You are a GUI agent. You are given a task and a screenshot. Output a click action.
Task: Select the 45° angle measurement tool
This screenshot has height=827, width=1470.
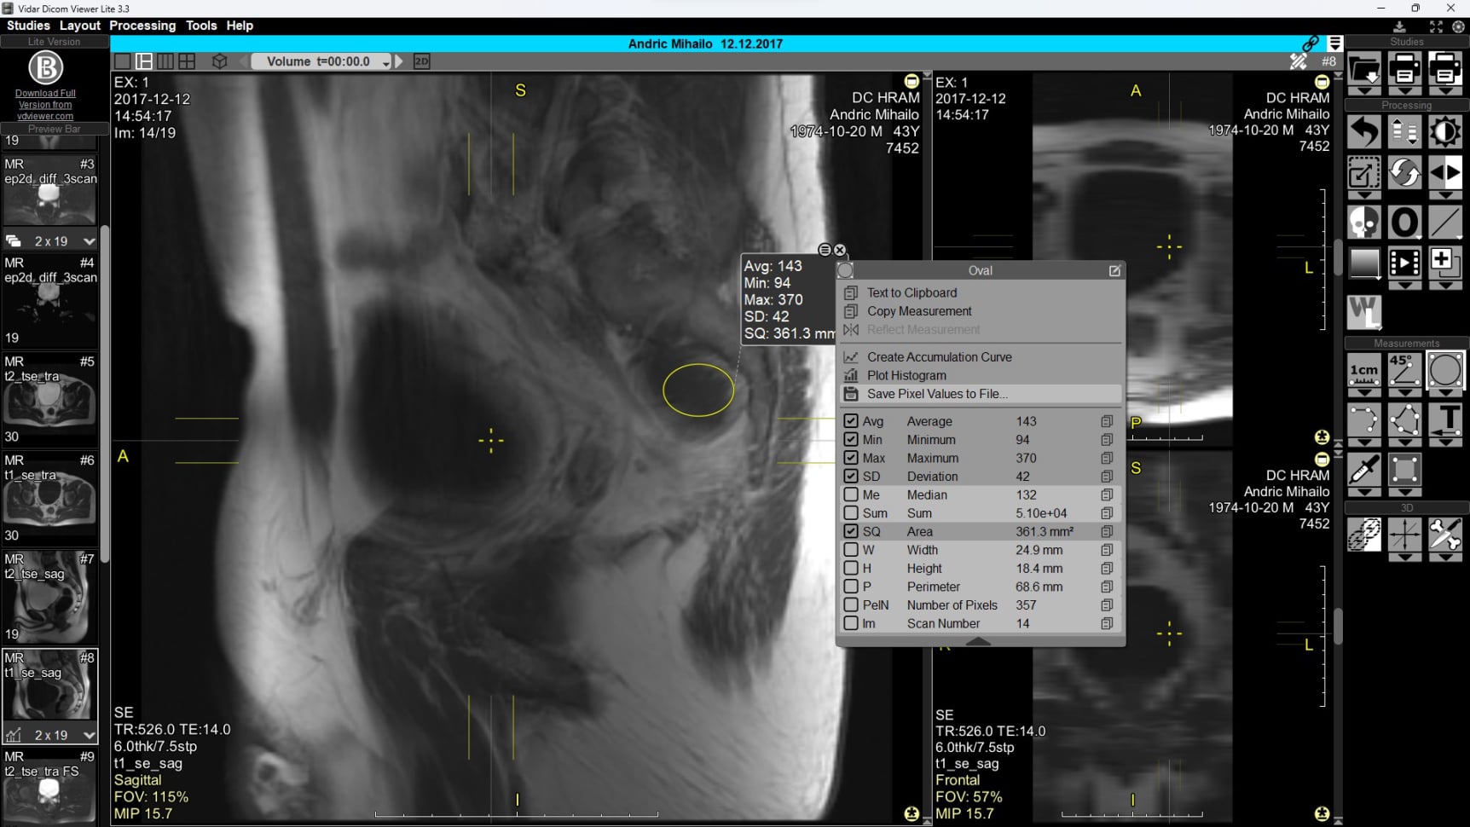tap(1403, 370)
